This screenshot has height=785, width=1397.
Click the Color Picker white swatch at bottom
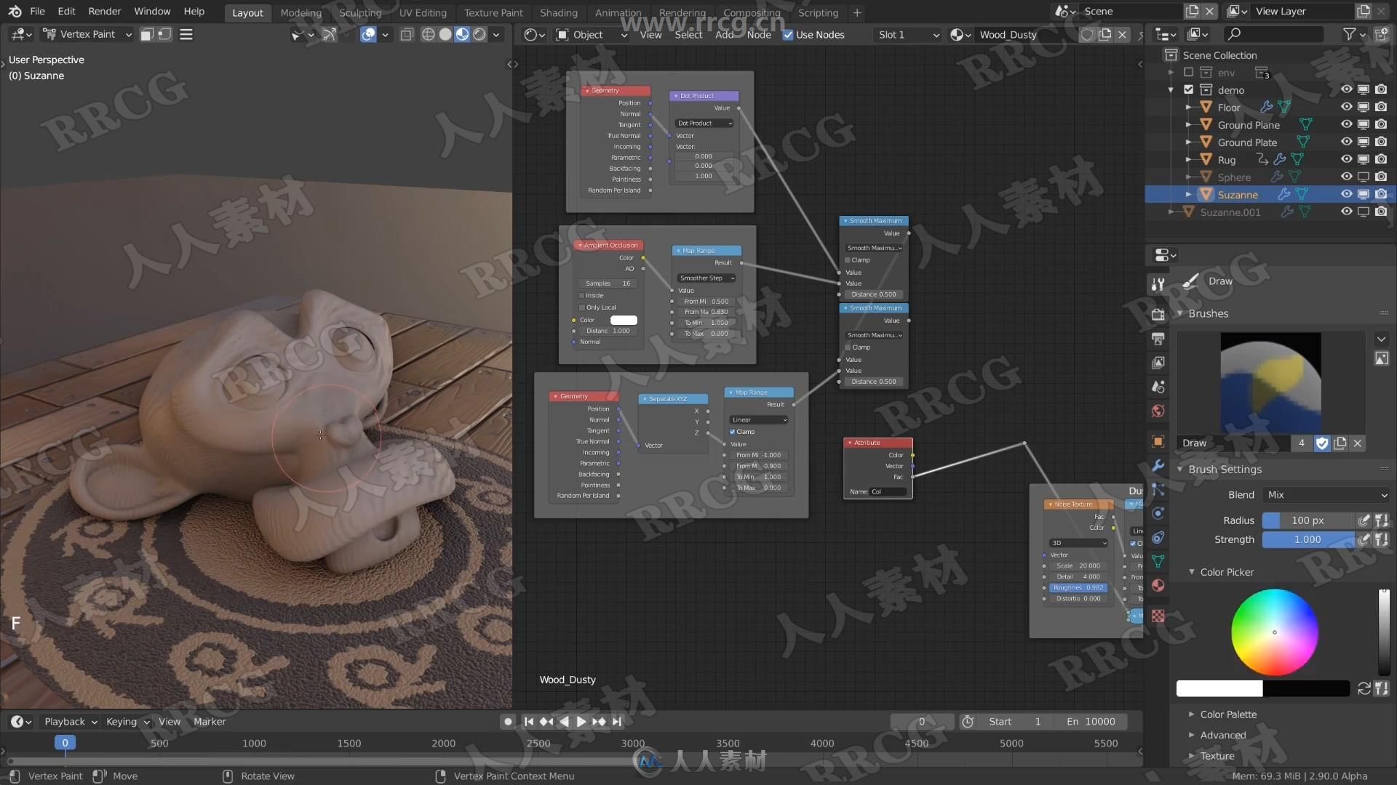click(1220, 688)
